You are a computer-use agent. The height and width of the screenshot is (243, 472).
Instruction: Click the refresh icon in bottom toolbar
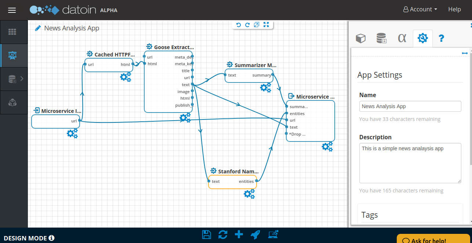coord(223,235)
